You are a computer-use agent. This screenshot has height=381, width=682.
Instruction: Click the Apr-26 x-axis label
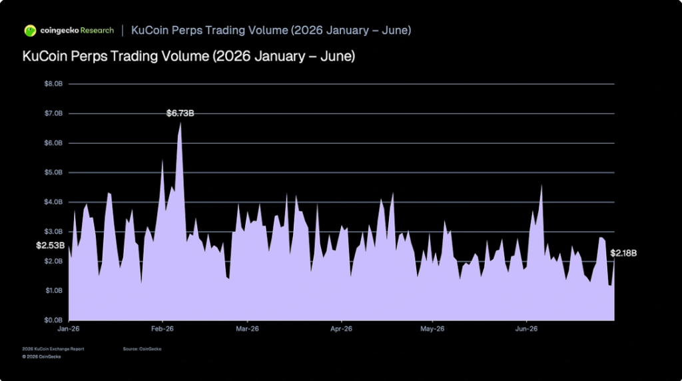[x=342, y=329]
